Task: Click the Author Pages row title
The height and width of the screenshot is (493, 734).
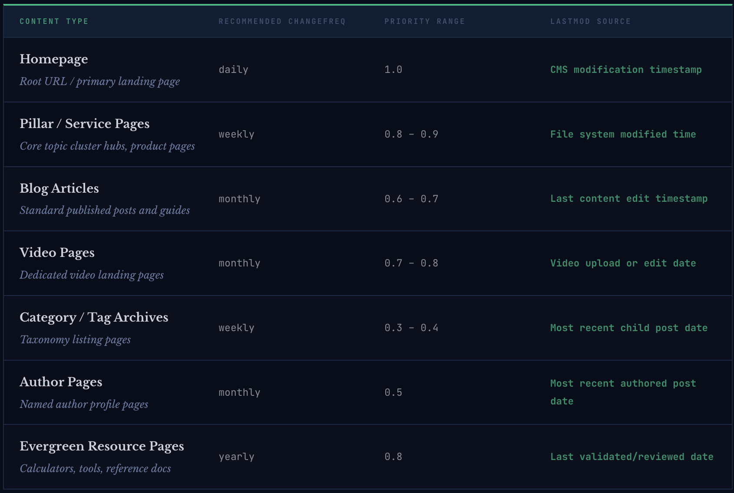Action: tap(61, 382)
